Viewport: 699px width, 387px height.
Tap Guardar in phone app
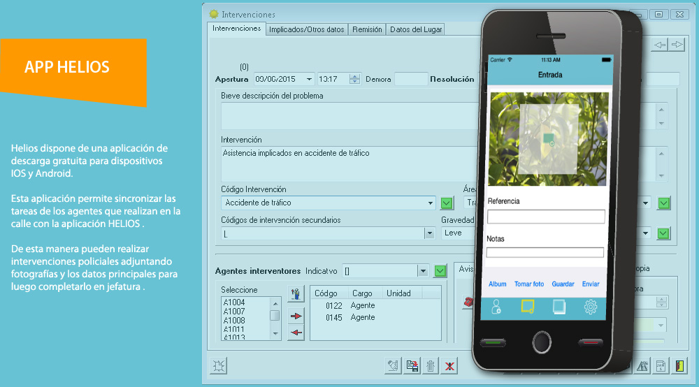(x=563, y=284)
